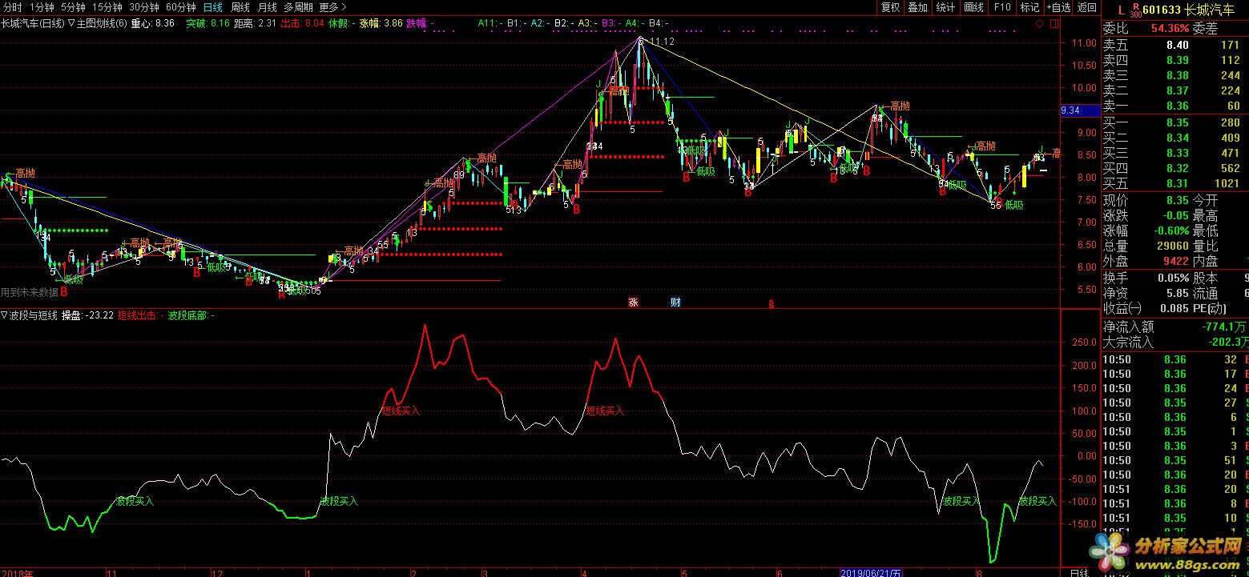Viewport: 1249px width, 577px height.
Task: Click the 标记 mark button
Action: click(1029, 7)
